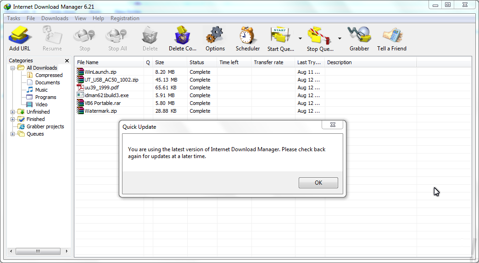Select the Programs category
The image size is (479, 263).
[x=45, y=97]
